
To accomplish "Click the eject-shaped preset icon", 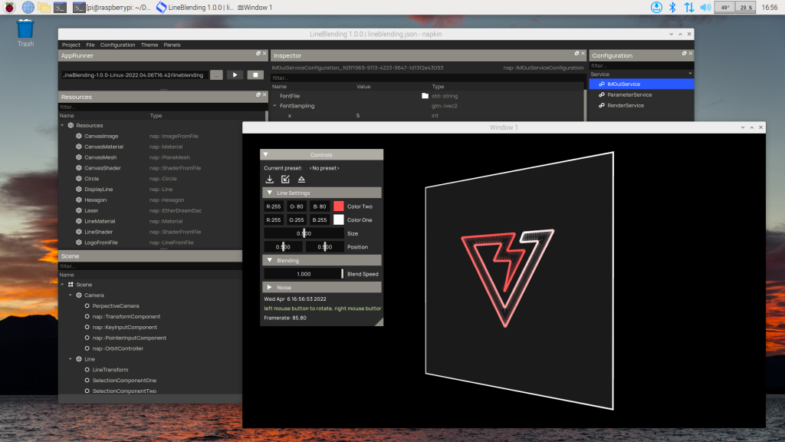I will pos(301,180).
